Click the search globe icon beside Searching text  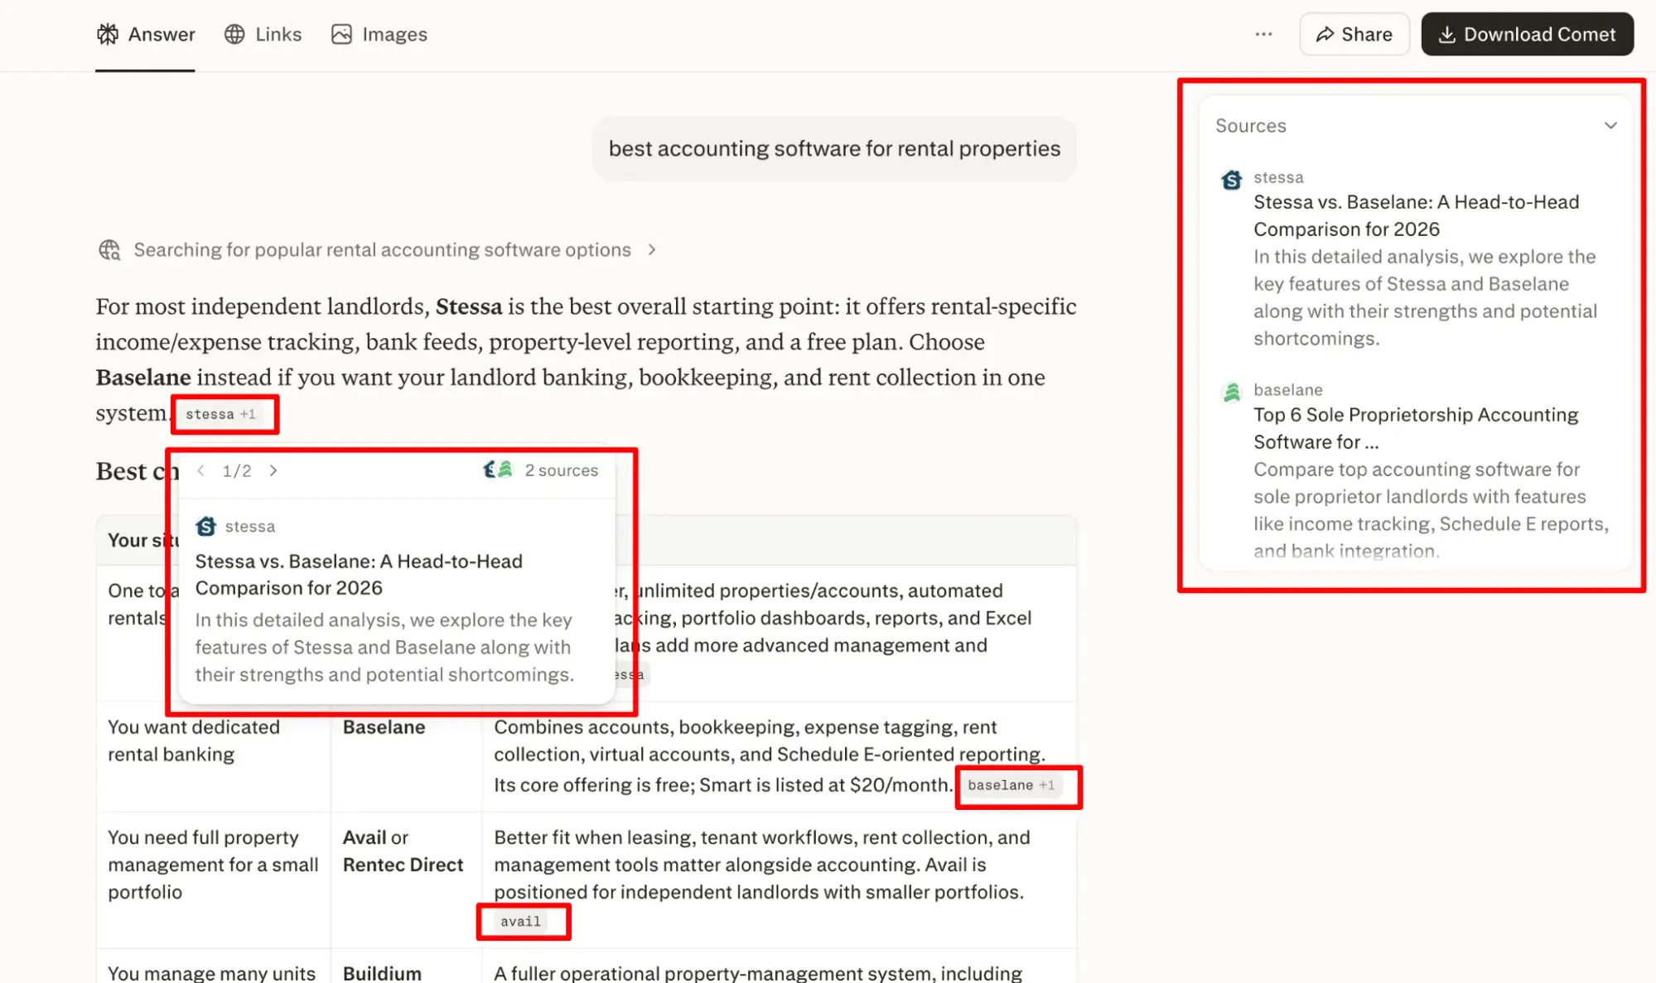(x=109, y=249)
